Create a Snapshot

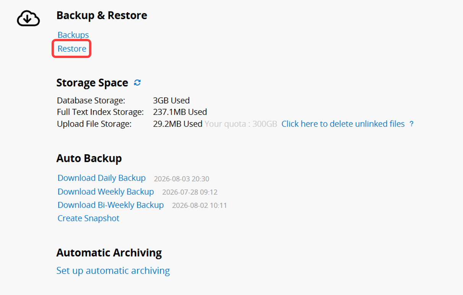(x=89, y=218)
